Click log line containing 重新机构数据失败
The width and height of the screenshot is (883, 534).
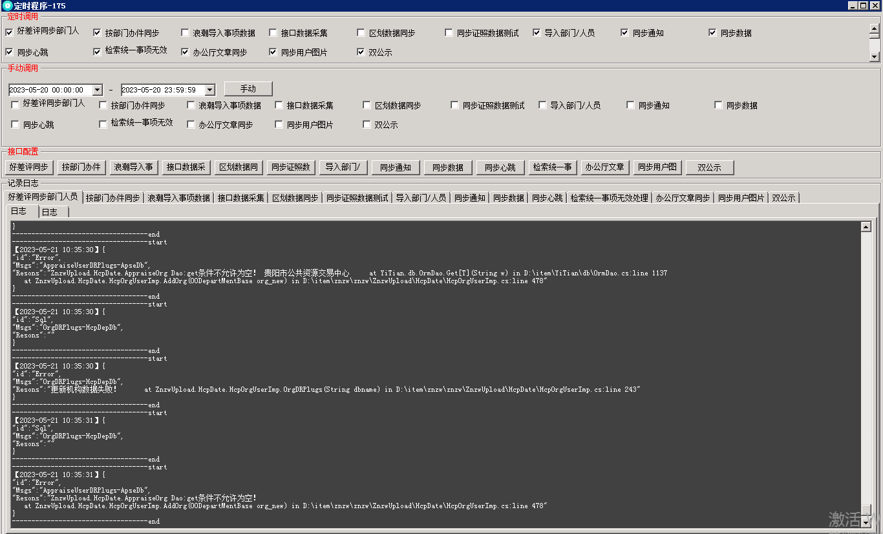326,390
